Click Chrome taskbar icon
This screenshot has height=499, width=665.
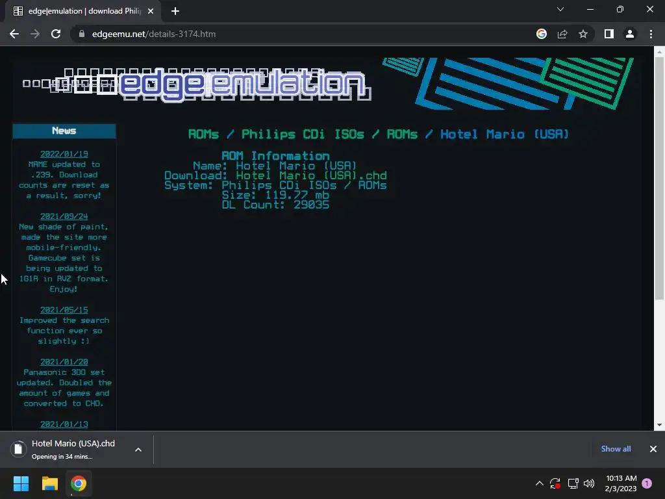tap(79, 483)
